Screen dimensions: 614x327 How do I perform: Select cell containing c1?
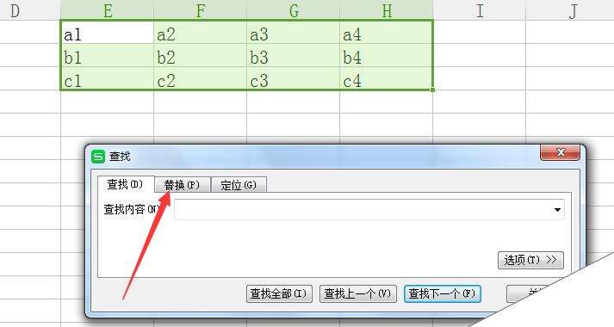[x=108, y=78]
